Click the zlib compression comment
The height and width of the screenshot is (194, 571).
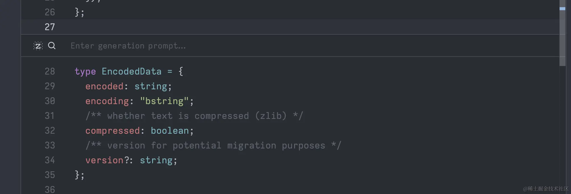pos(194,116)
